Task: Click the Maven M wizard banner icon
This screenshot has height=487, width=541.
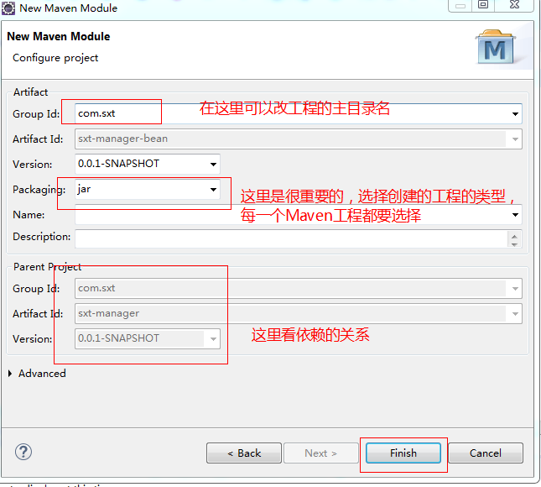Action: tap(496, 47)
